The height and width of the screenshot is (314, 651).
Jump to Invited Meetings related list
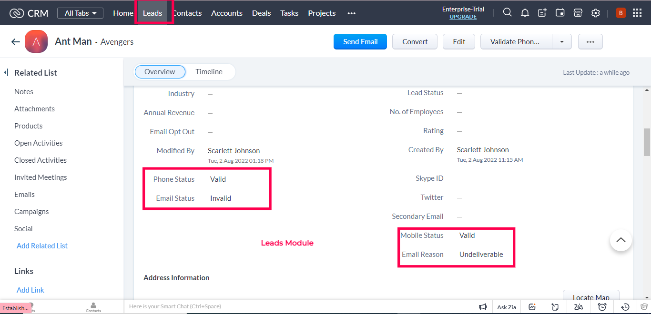[x=41, y=177]
